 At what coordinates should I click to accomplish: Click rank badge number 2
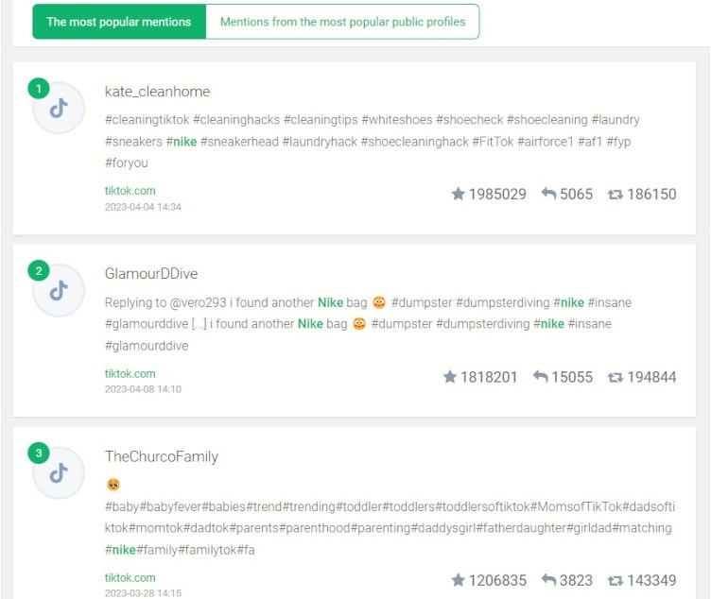(39, 271)
